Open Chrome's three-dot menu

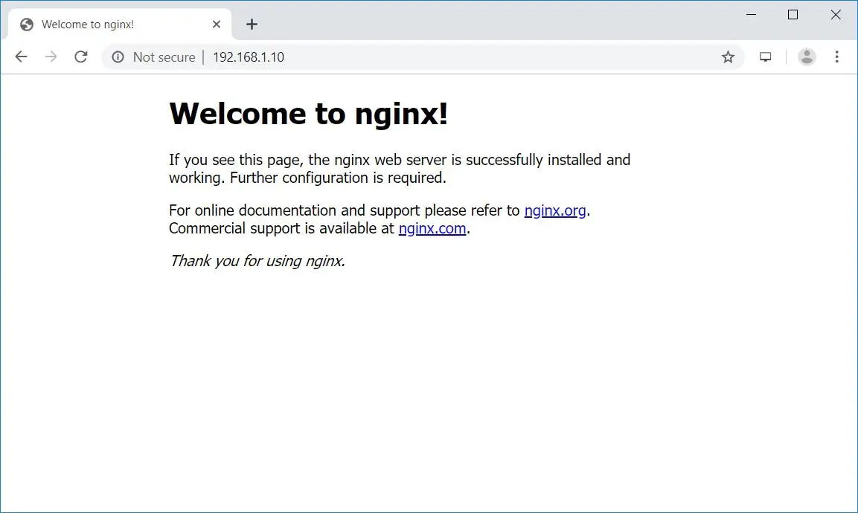pyautogui.click(x=836, y=57)
